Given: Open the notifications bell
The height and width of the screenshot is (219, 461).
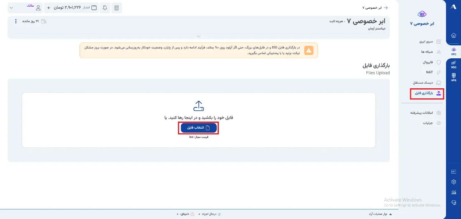Looking at the screenshot, I should point(105,8).
